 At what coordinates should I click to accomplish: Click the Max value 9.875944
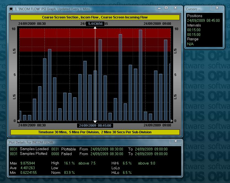click(x=28, y=163)
